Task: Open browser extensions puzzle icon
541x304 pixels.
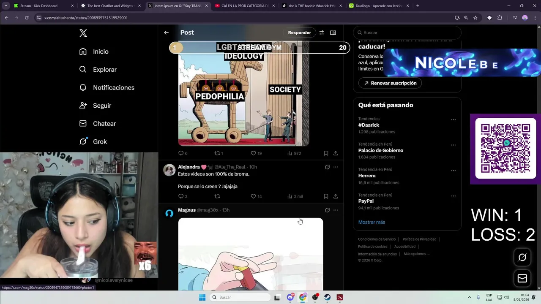Action: (x=500, y=18)
